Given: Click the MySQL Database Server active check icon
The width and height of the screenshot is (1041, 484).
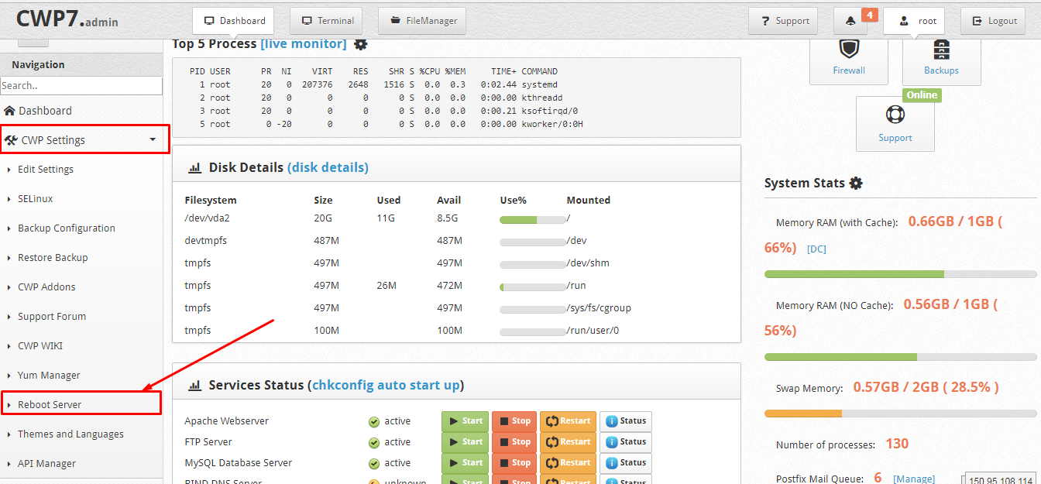Looking at the screenshot, I should (x=373, y=464).
